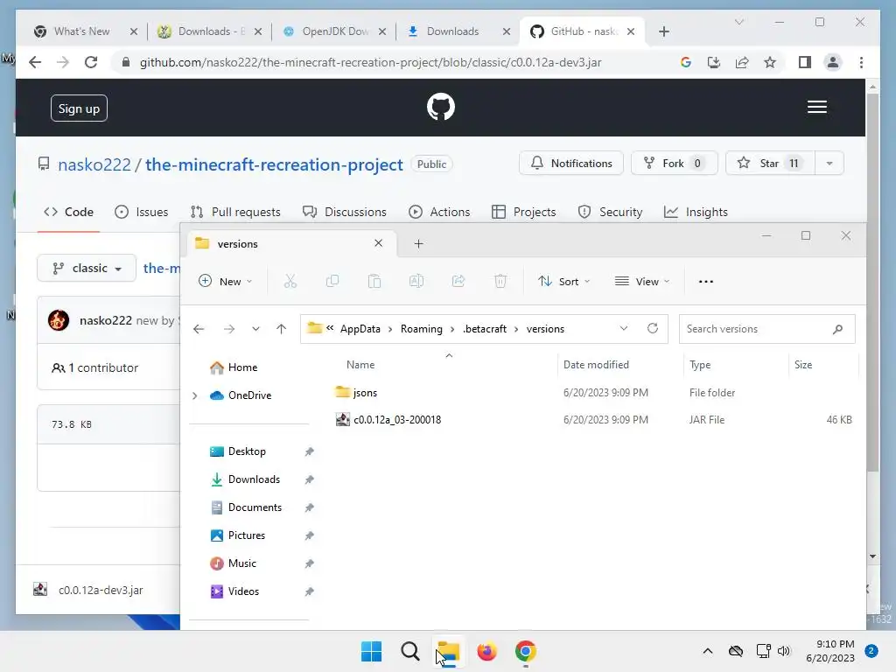
Task: Go up one folder level in Explorer
Action: [281, 329]
